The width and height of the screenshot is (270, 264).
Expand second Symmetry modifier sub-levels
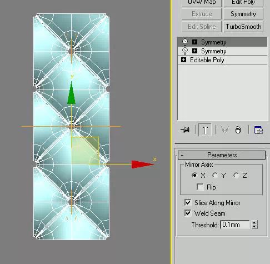point(194,51)
